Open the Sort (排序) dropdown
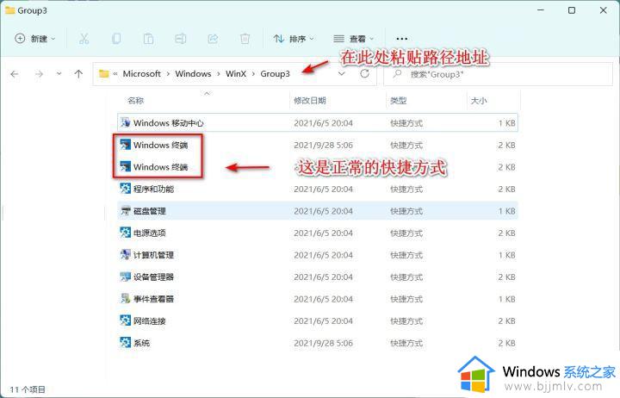 pos(294,39)
